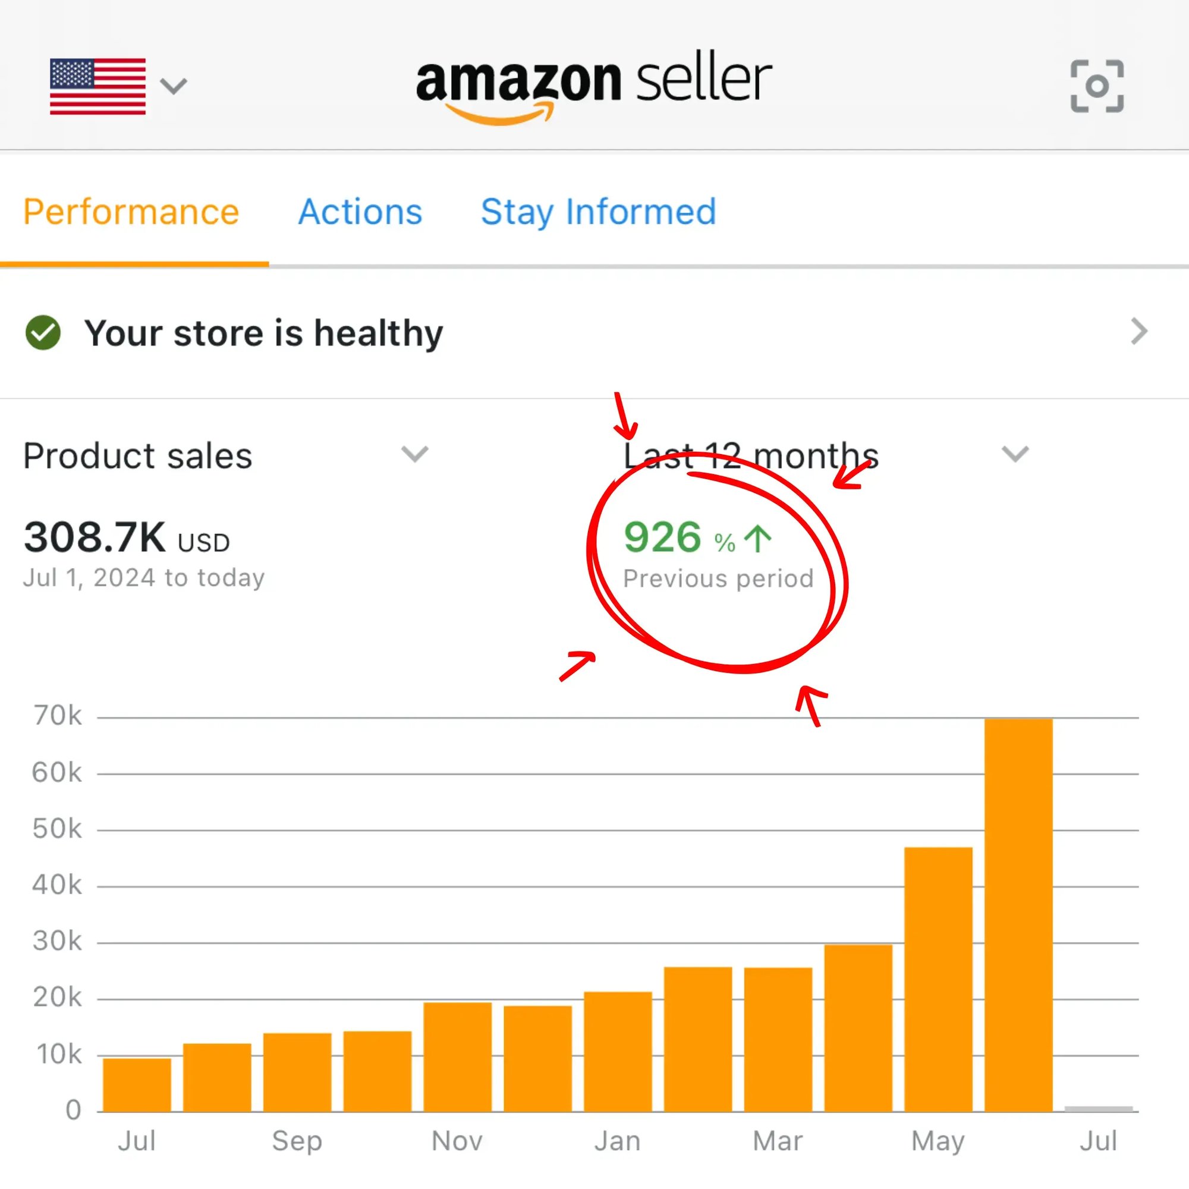Image resolution: width=1189 pixels, height=1189 pixels.
Task: Go to the Stay Informed tab
Action: 598,212
